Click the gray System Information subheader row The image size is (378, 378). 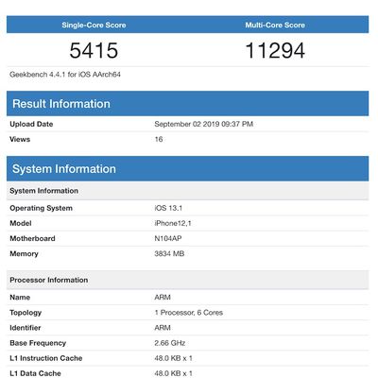pyautogui.click(x=187, y=191)
